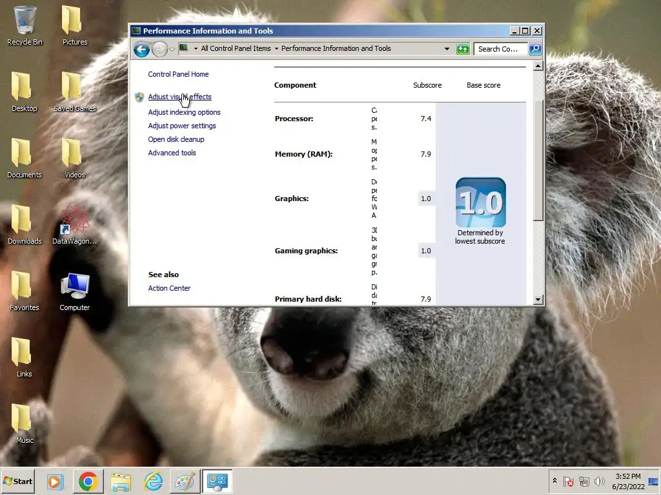Click the Control Panel icon in address bar
The image size is (661, 495).
pos(183,48)
